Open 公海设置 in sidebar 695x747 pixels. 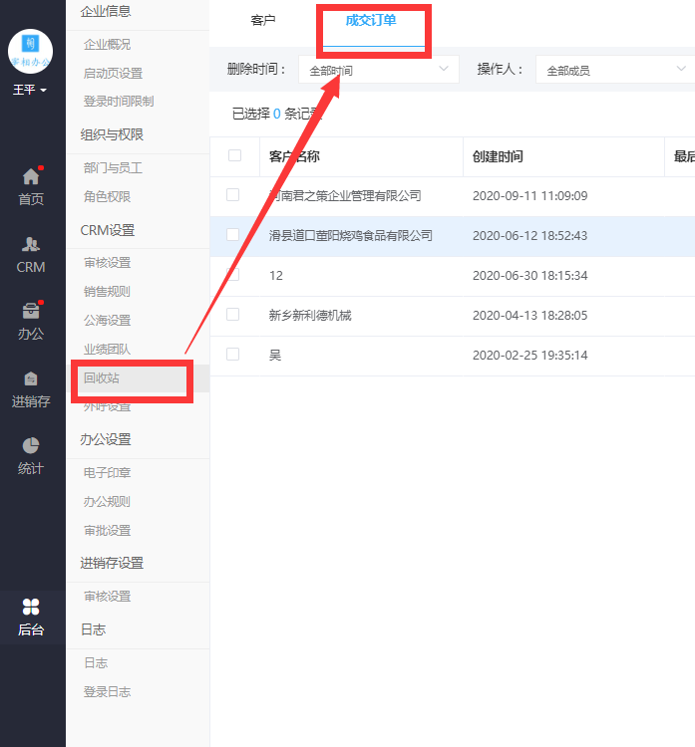tap(107, 320)
